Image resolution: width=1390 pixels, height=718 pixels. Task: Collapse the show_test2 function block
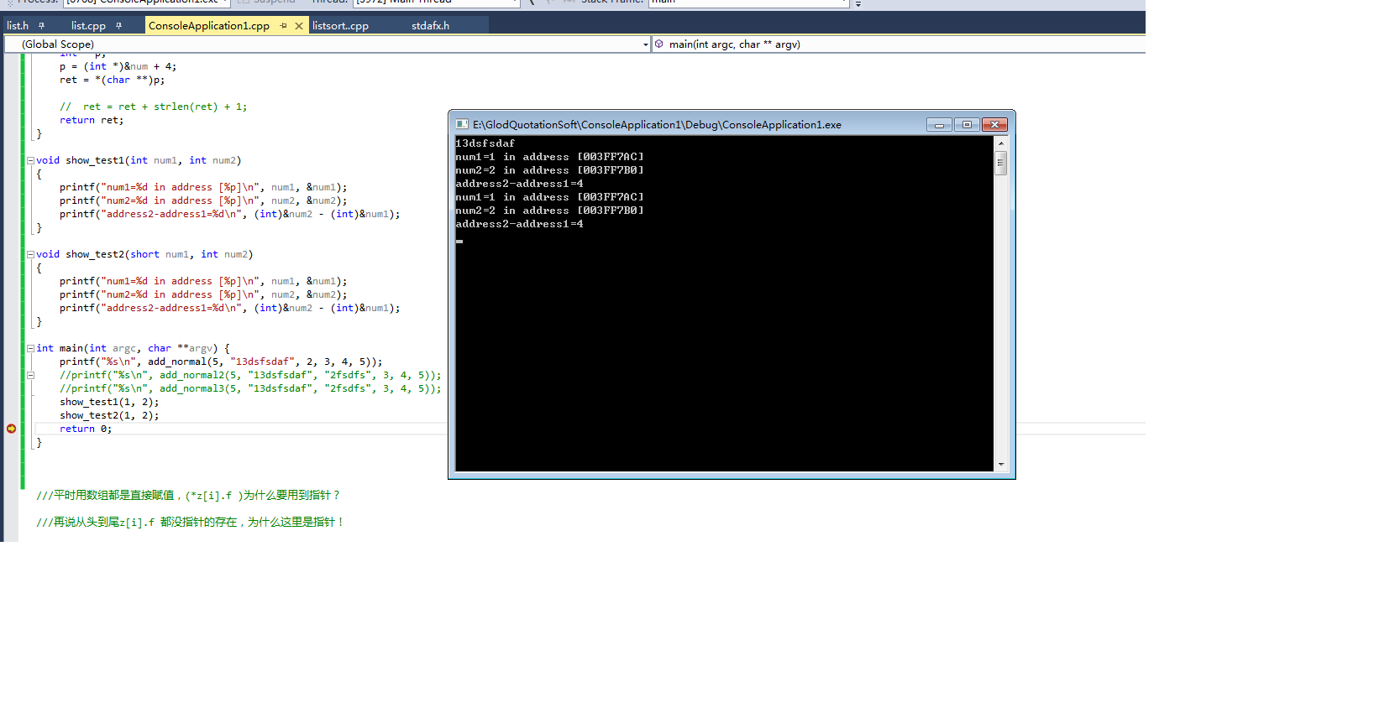click(x=30, y=254)
